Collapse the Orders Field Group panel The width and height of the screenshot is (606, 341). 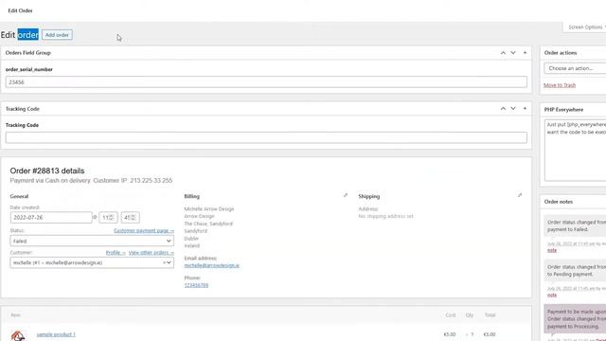525,53
